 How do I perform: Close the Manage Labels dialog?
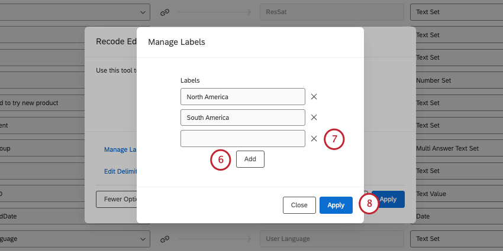299,205
